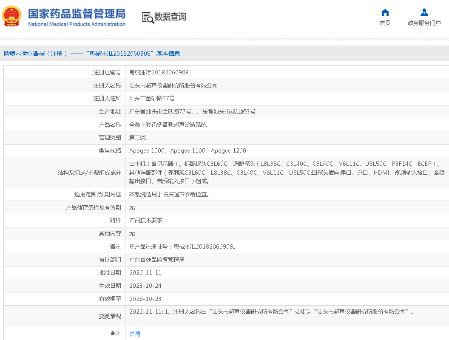
Task: Click registrant name 汕头市超声仪器研究所股份有限公司
Action: 173,85
